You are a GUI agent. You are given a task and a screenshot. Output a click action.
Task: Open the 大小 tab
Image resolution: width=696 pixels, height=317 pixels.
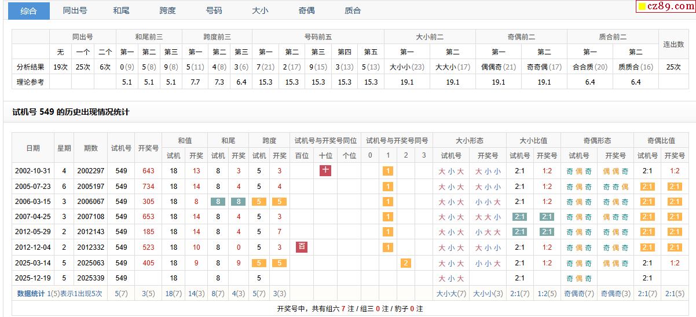pos(260,10)
